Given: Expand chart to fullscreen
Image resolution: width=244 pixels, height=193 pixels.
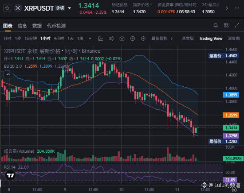Looking at the screenshot, I should point(237,25).
